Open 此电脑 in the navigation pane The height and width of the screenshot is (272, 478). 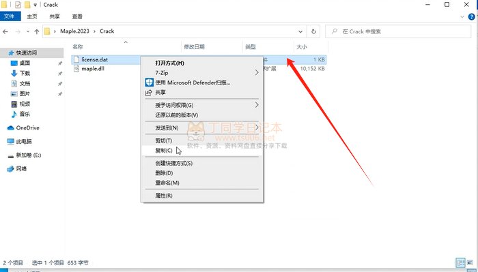click(x=24, y=142)
